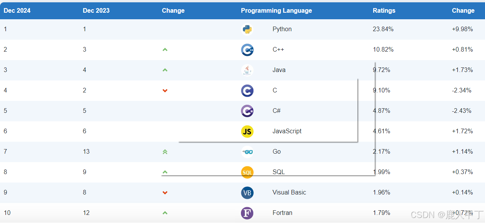
Task: Click the Java coffee cup icon
Action: (247, 70)
